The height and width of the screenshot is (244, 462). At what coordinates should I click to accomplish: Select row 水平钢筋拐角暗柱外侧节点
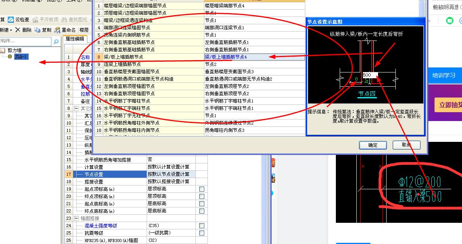(153, 123)
